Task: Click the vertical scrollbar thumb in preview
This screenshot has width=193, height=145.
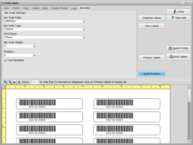Action: [189, 95]
